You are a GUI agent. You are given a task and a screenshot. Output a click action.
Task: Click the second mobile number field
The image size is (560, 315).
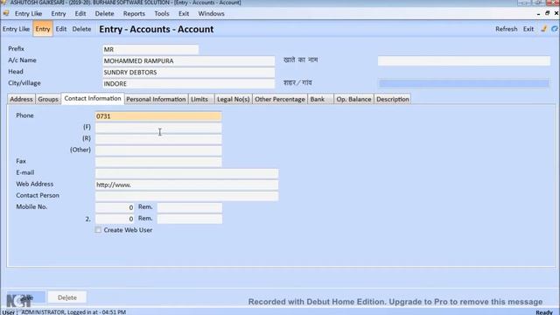pyautogui.click(x=115, y=219)
